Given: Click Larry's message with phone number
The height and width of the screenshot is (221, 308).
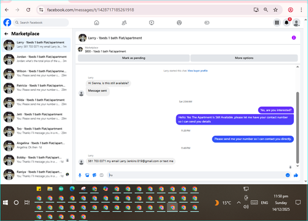Looking at the screenshot, I should pyautogui.click(x=131, y=161).
